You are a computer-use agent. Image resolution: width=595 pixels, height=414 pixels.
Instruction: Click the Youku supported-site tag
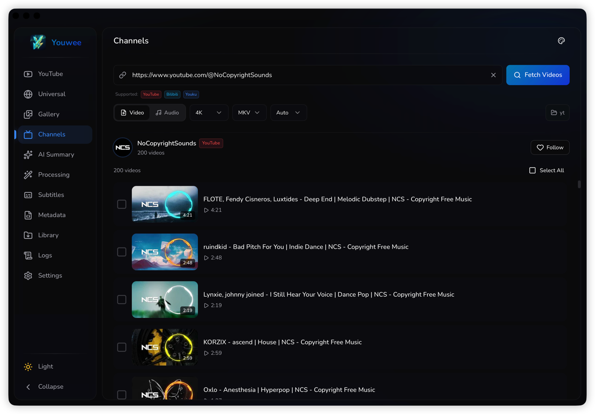[191, 94]
